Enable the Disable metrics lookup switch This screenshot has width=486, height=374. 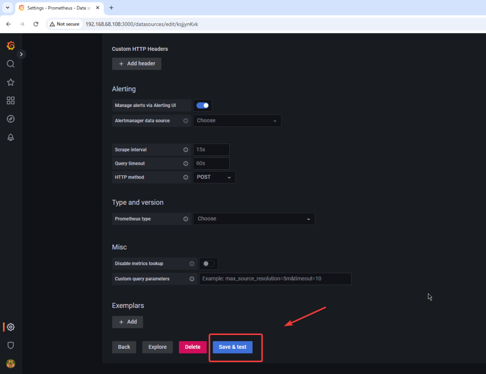(x=208, y=264)
